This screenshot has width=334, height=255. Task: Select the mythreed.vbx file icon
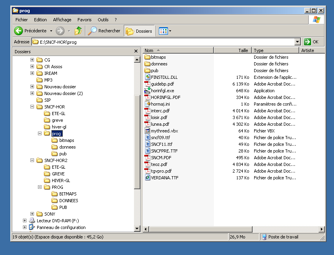pyautogui.click(x=147, y=130)
